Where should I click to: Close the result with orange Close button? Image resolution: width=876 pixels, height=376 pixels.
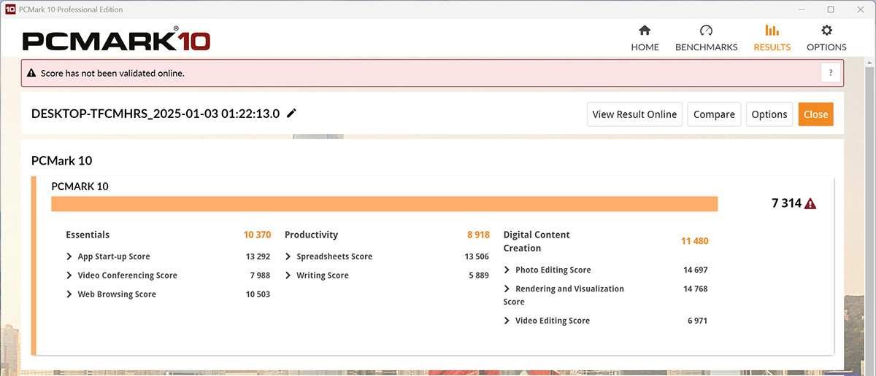[815, 114]
